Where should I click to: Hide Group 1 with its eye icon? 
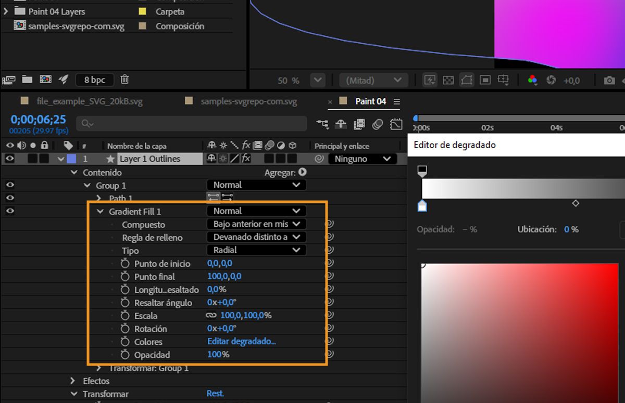pos(10,185)
